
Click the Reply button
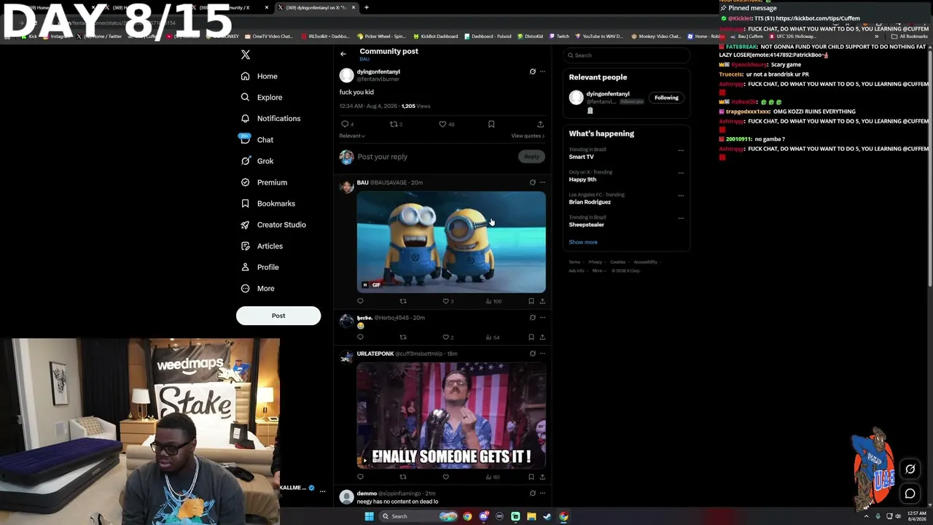(531, 157)
